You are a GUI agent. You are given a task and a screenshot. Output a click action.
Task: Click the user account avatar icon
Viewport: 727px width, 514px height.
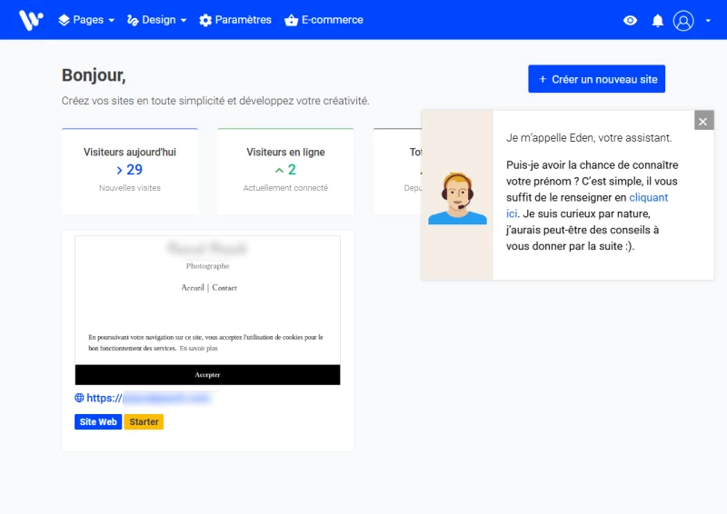tap(683, 21)
